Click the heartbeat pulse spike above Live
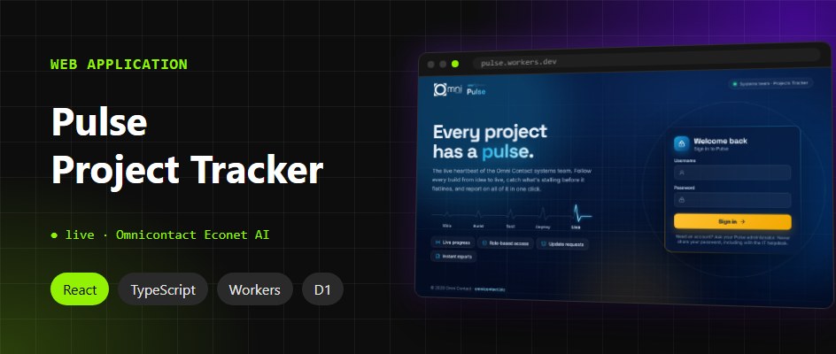 (x=577, y=213)
